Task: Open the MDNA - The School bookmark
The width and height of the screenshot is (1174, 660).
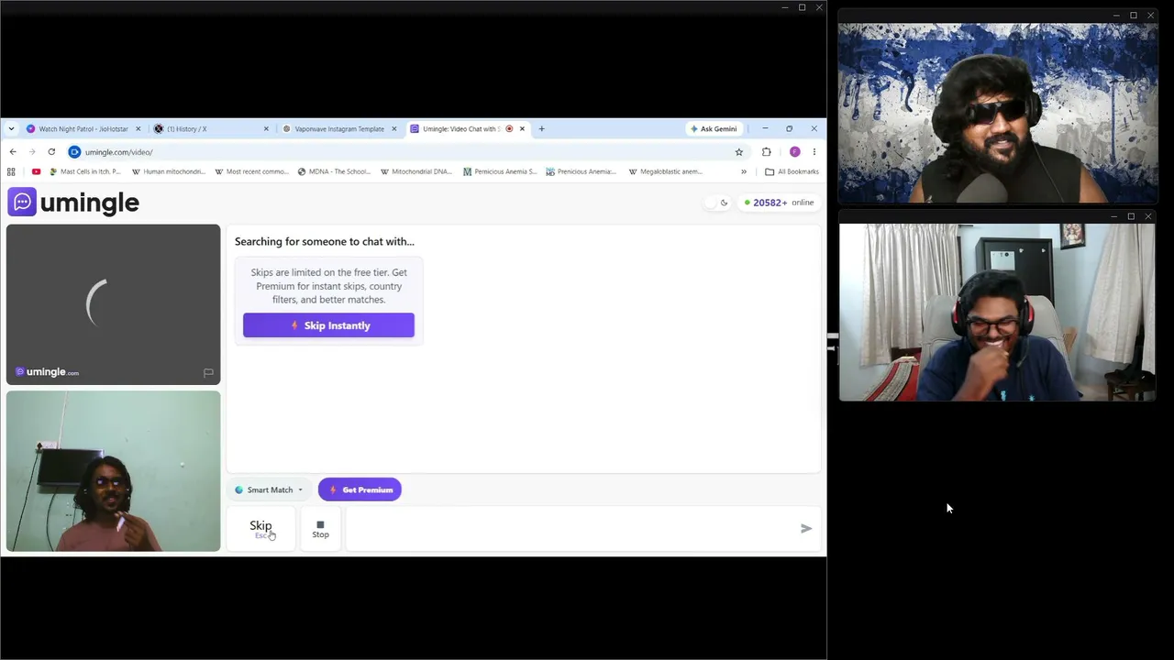Action: [334, 171]
